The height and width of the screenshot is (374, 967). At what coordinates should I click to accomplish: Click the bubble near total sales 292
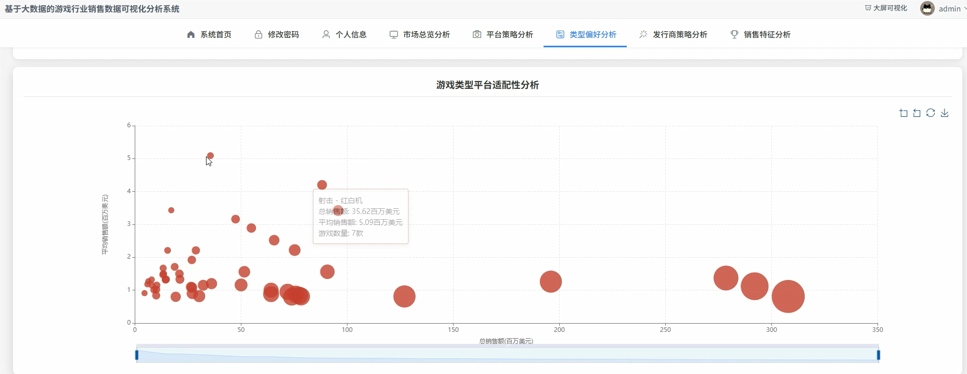(x=754, y=286)
